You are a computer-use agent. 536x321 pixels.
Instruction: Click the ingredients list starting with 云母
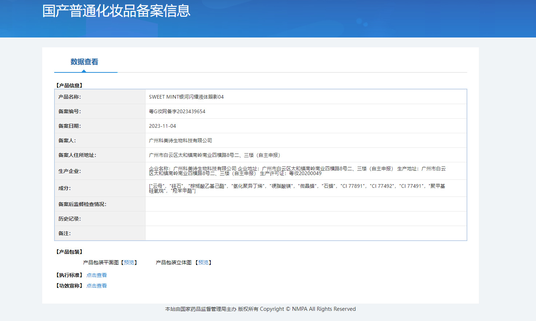click(x=297, y=188)
